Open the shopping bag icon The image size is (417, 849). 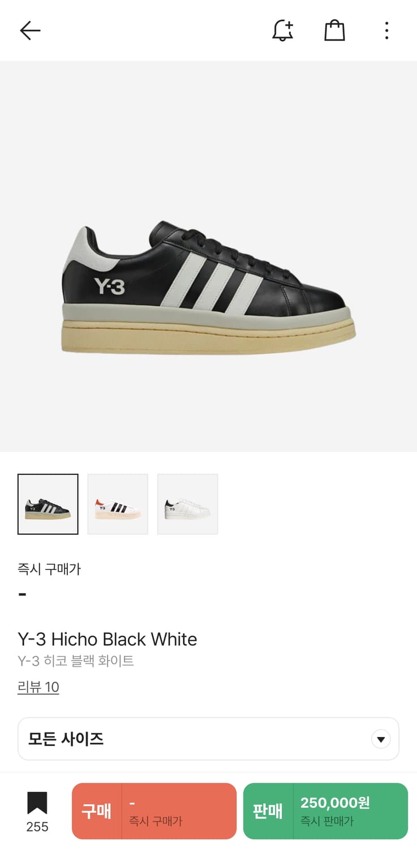[x=334, y=31]
